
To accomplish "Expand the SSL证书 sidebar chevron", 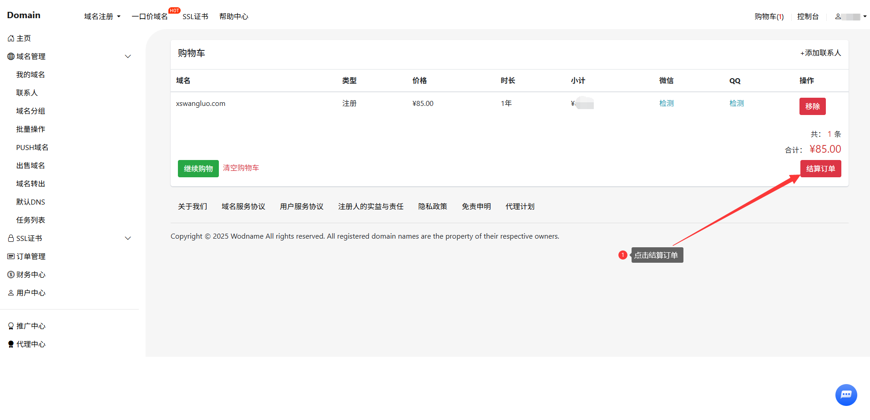I will point(128,239).
